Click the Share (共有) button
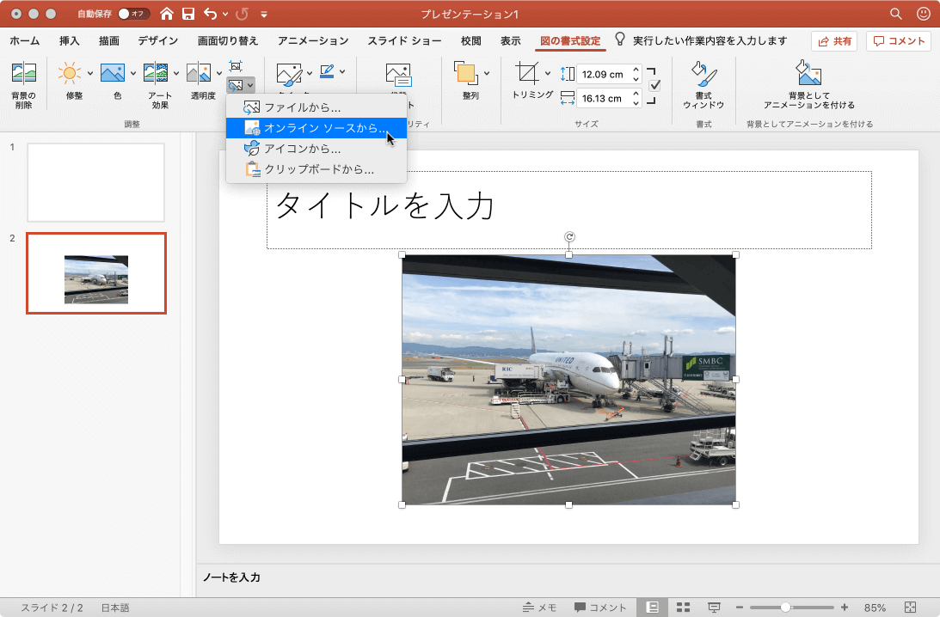 click(835, 40)
